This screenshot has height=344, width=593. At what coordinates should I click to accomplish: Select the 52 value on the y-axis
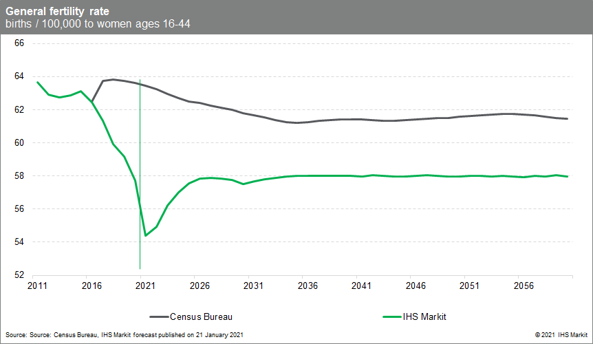click(x=19, y=275)
